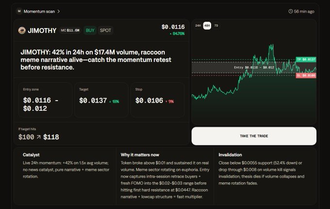
Task: Click the Momentum scan M badge icon
Action: click(19, 11)
